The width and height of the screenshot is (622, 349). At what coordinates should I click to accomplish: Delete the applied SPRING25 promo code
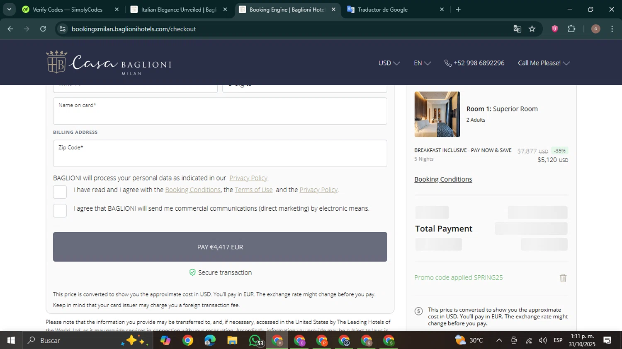(x=563, y=278)
